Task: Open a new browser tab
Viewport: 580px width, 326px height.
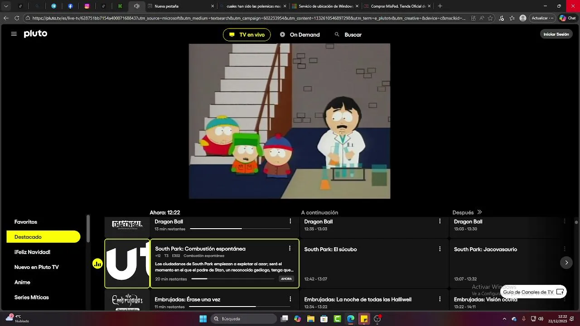Action: pyautogui.click(x=440, y=6)
